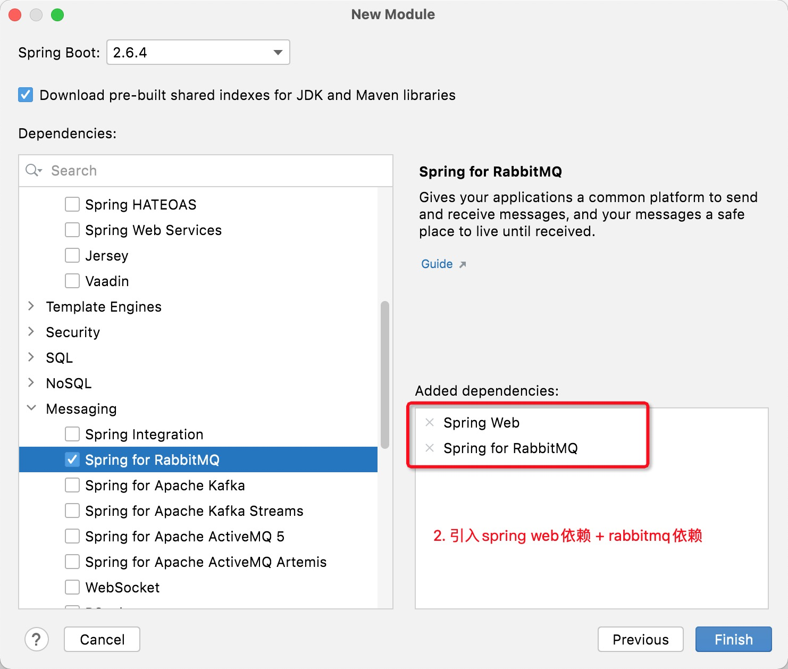Expand the Template Engines category
788x669 pixels.
point(31,306)
